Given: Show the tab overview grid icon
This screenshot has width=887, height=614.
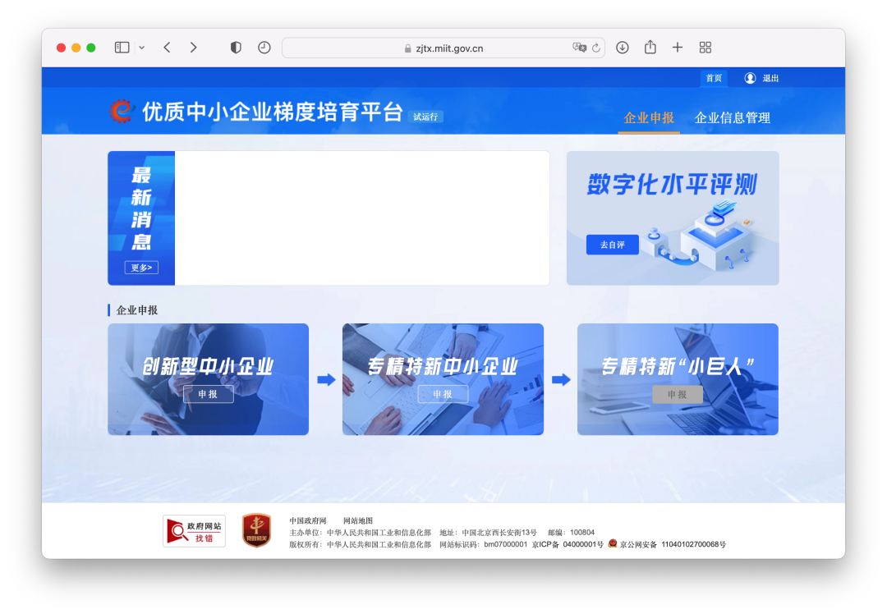Looking at the screenshot, I should point(705,48).
